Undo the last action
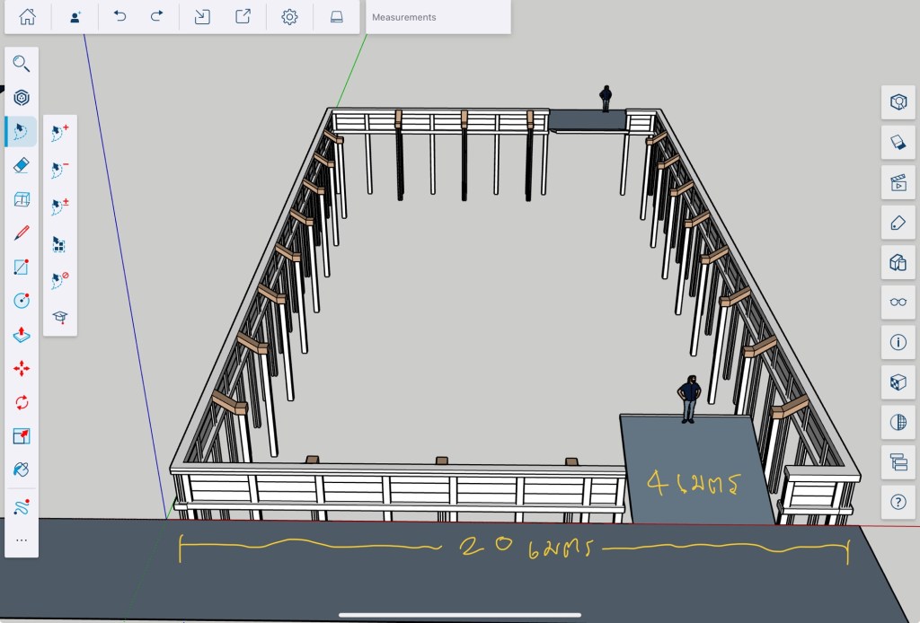This screenshot has width=920, height=623. pos(119,16)
